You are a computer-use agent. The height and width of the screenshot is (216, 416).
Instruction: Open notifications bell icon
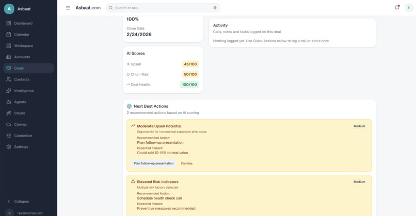tap(397, 8)
